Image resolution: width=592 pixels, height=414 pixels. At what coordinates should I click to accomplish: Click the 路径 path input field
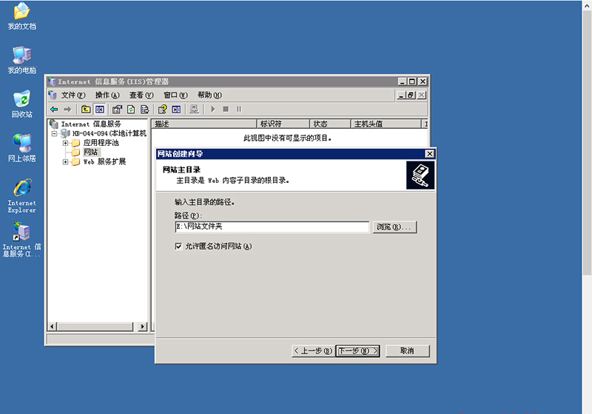coord(272,227)
